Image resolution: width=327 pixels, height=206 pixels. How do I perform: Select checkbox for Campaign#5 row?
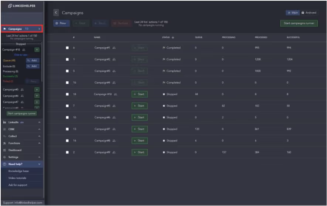pyautogui.click(x=67, y=106)
